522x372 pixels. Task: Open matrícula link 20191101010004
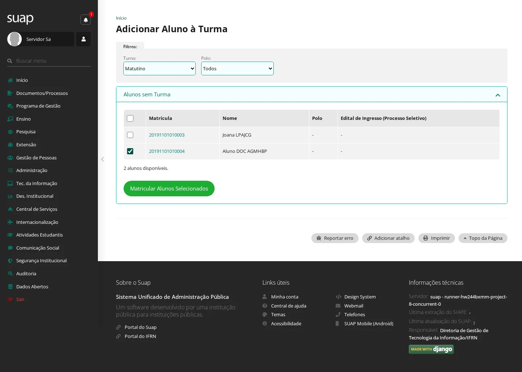tap(167, 151)
